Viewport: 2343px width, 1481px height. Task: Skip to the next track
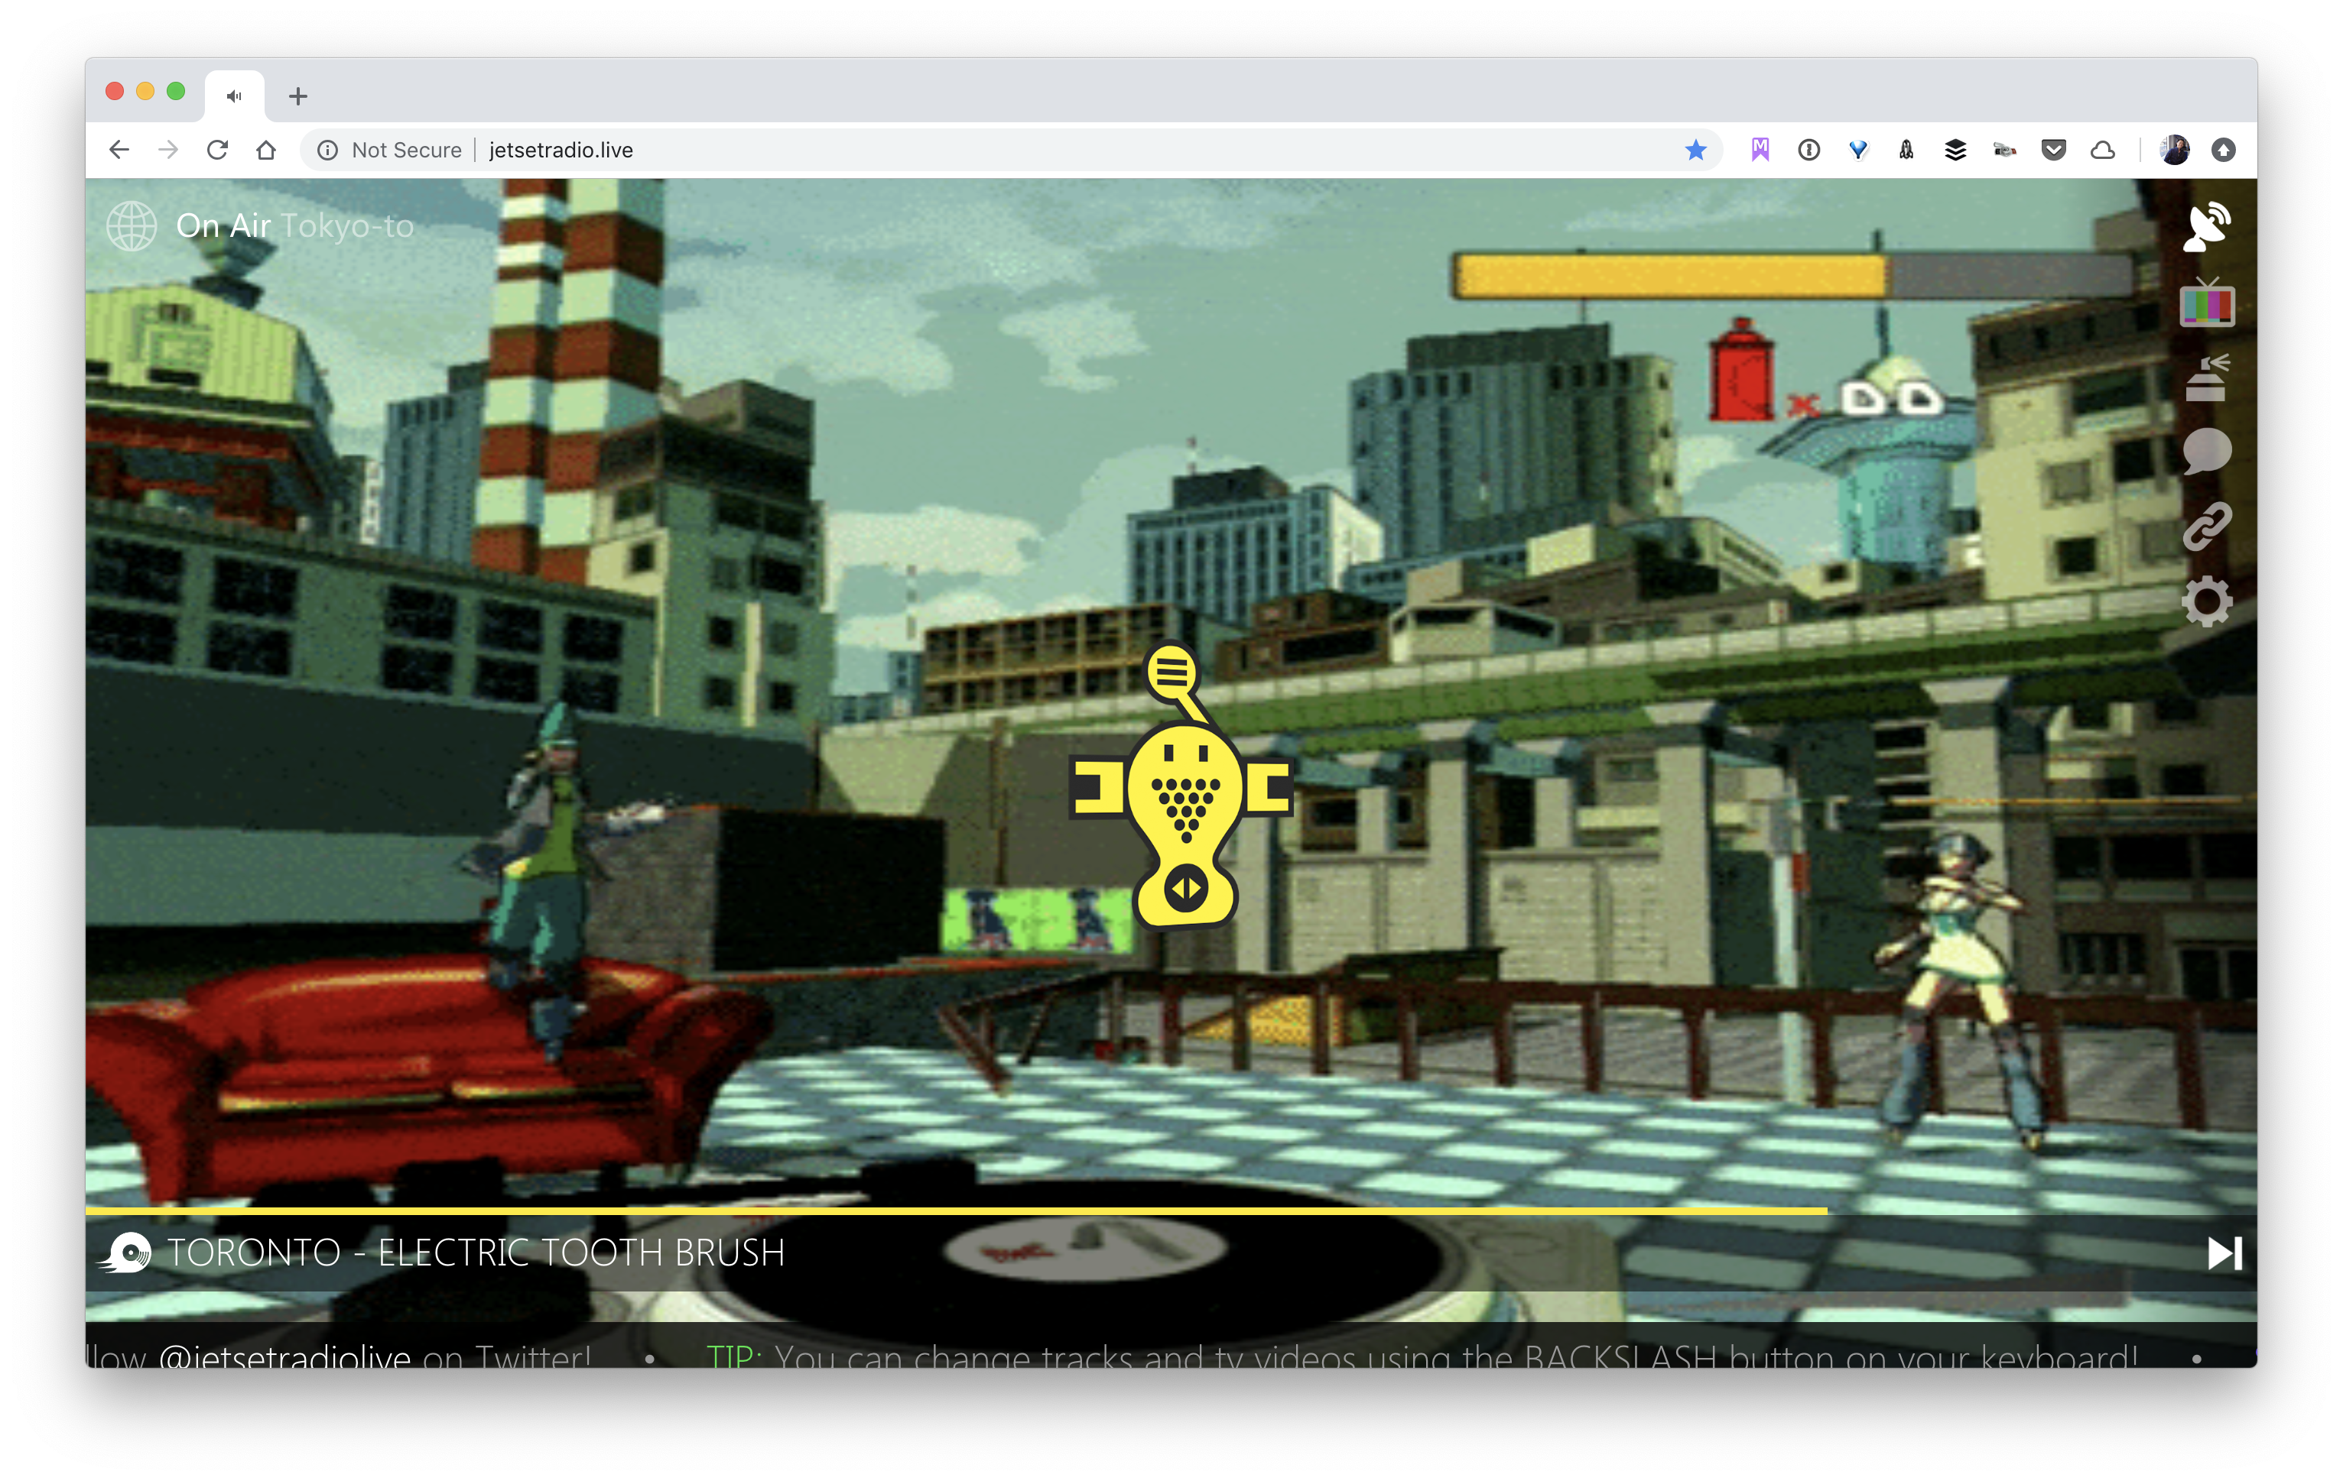click(x=2224, y=1253)
